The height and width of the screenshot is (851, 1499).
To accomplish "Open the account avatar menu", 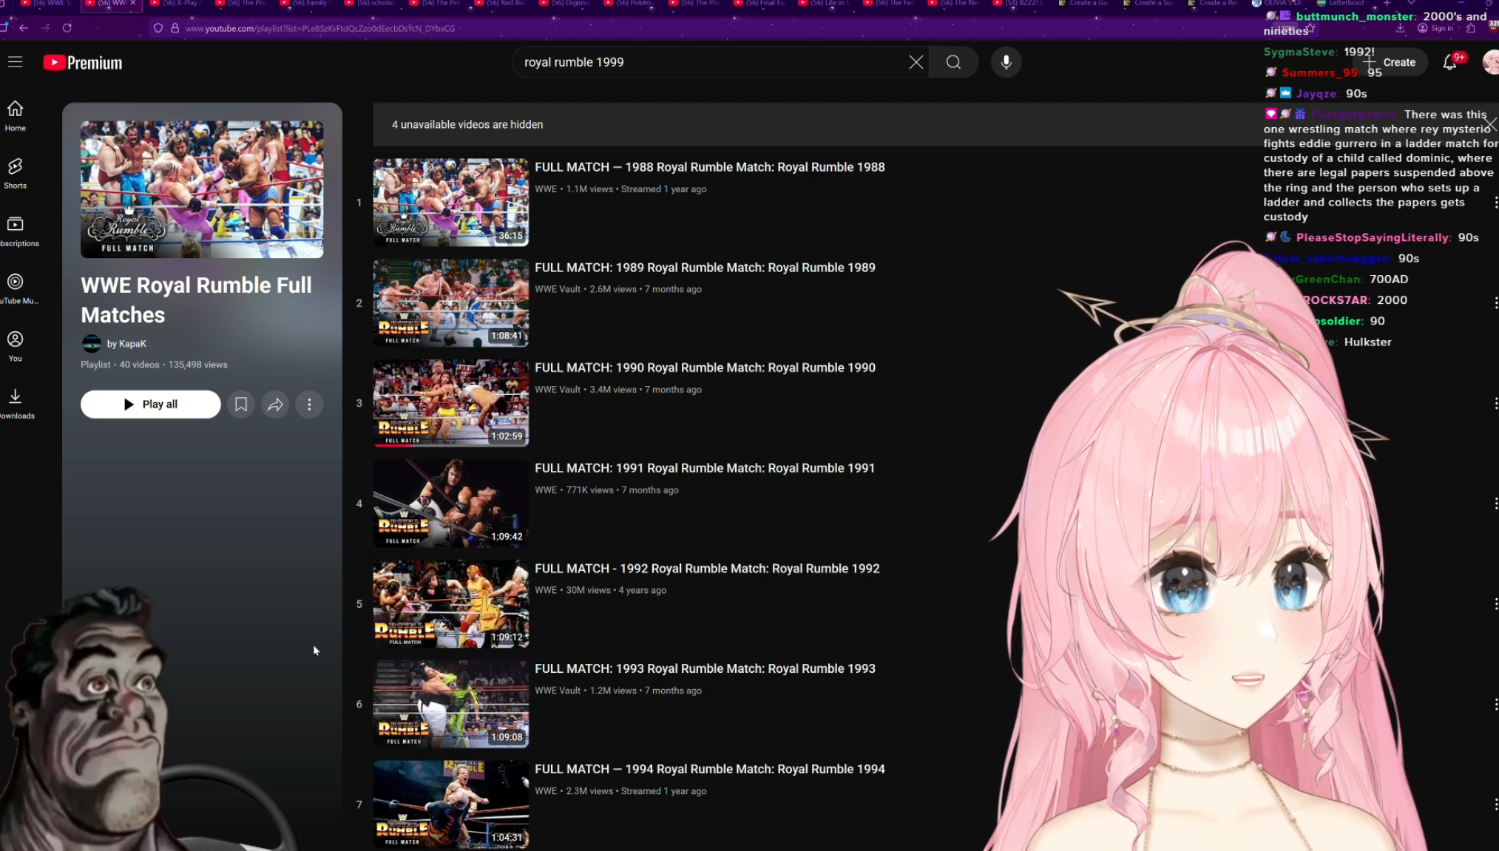I will point(1490,62).
